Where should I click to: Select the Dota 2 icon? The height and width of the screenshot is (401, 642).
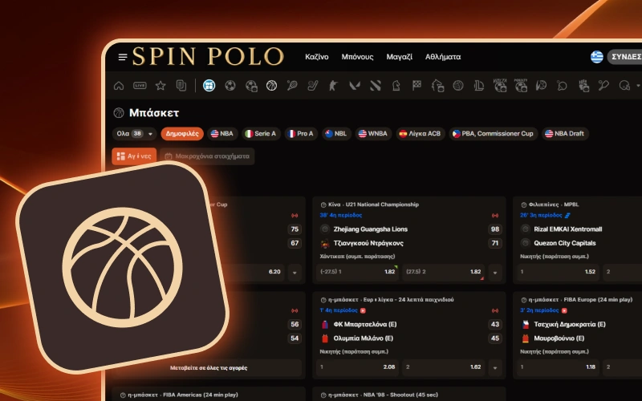click(376, 86)
